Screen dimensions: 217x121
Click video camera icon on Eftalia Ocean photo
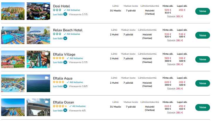click(x=46, y=102)
